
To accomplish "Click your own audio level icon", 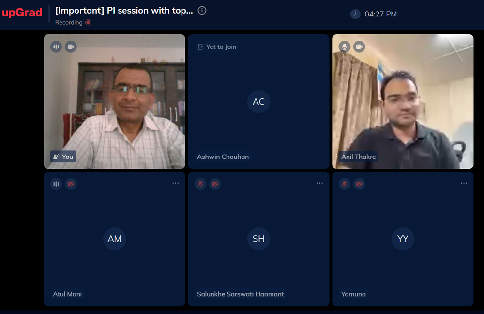I will coord(56,47).
